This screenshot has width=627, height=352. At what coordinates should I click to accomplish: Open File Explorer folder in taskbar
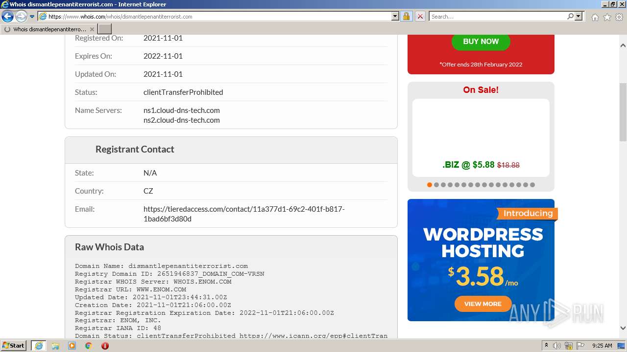click(x=55, y=346)
